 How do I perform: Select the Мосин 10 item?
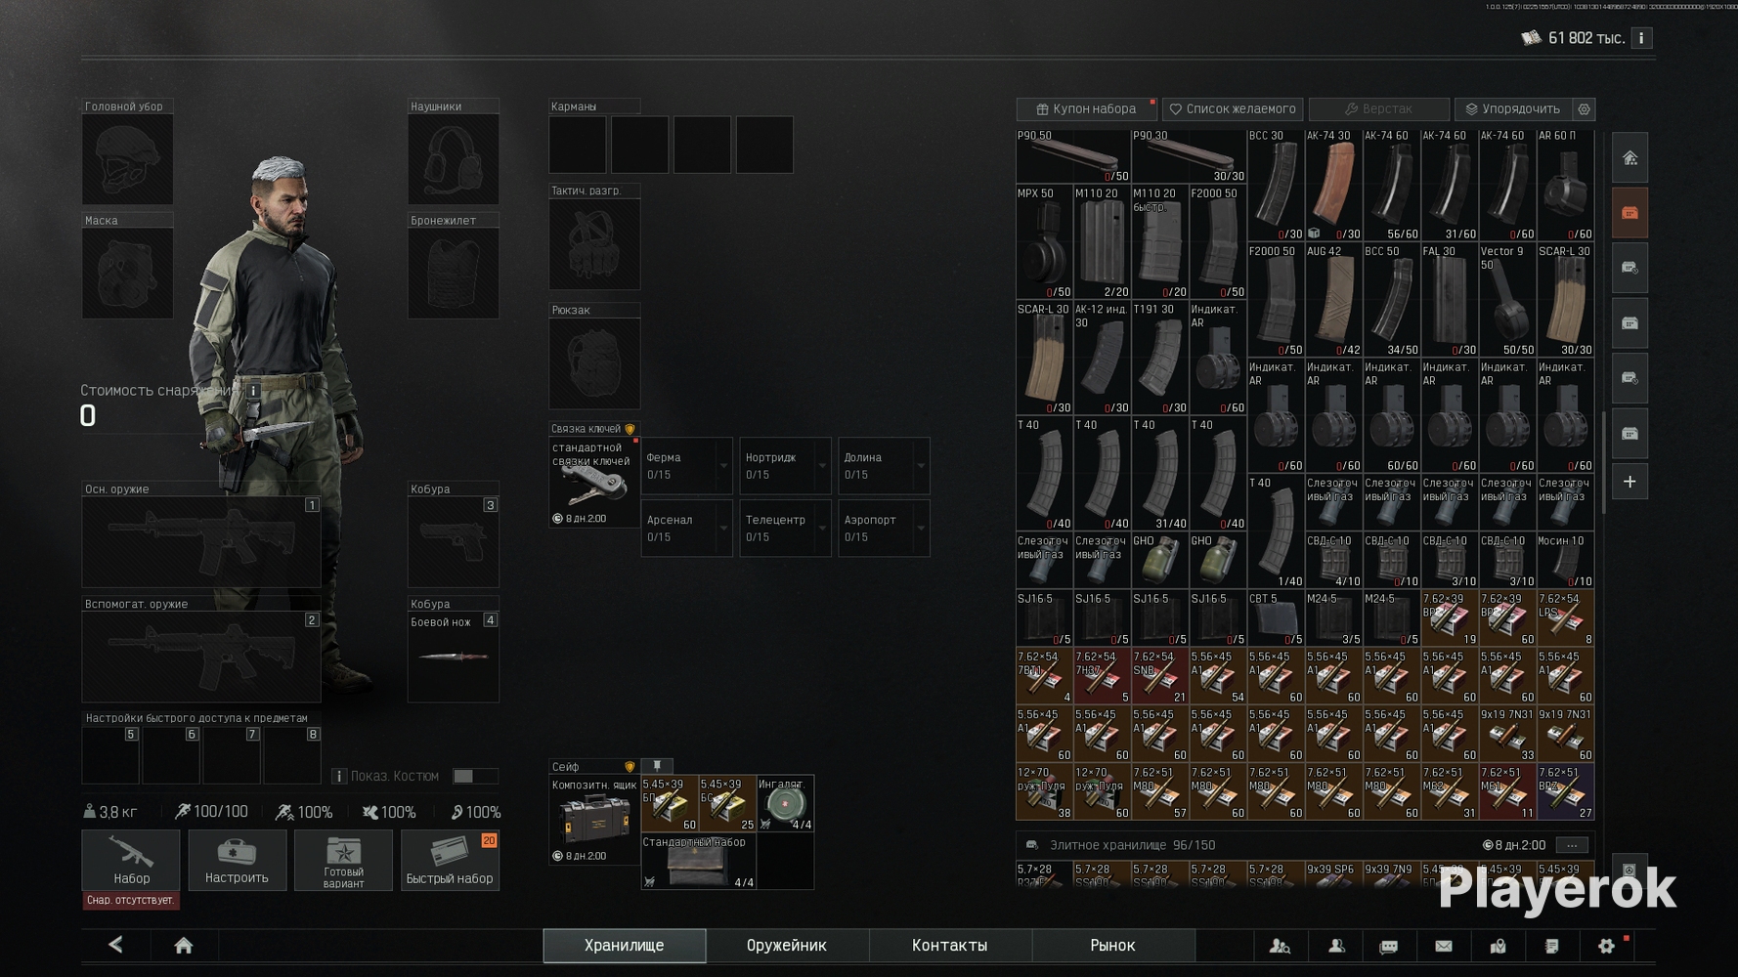1565,561
